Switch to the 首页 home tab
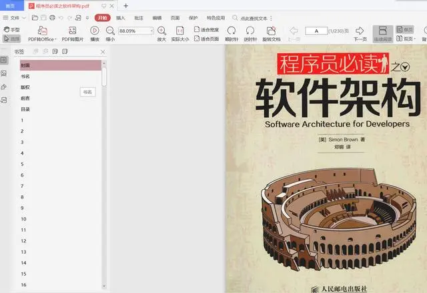Viewport: 427px width, 293px height. coord(11,6)
